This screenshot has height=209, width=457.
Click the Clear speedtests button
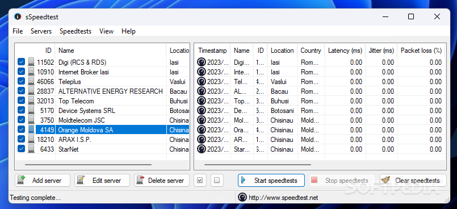[x=413, y=181]
